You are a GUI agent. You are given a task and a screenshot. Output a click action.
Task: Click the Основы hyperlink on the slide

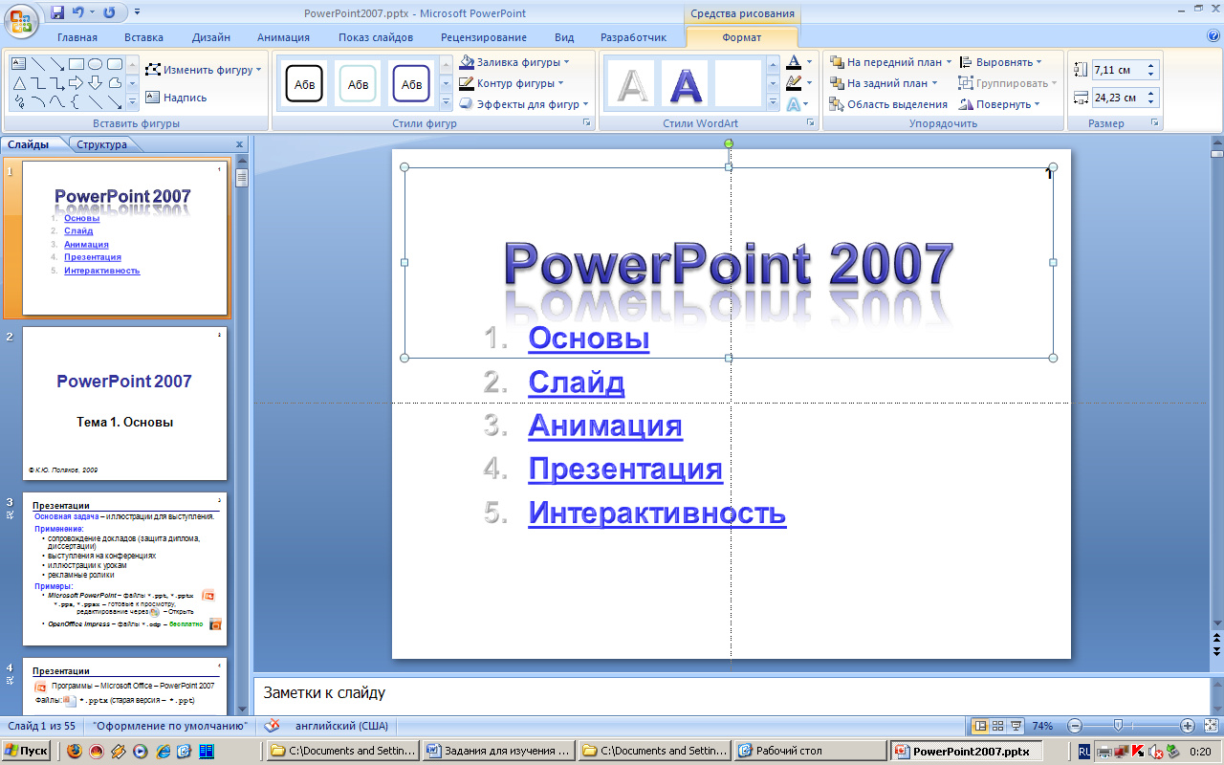(x=589, y=339)
